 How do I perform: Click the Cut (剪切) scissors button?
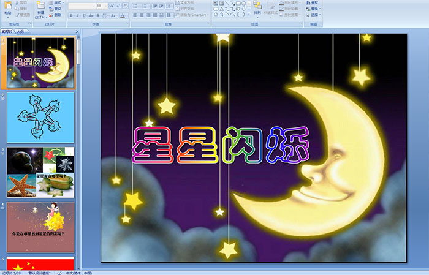coord(21,2)
